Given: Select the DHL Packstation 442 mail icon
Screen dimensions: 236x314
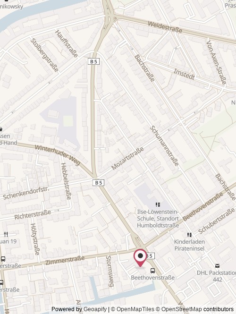Looking at the screenshot, I should (x=218, y=266).
